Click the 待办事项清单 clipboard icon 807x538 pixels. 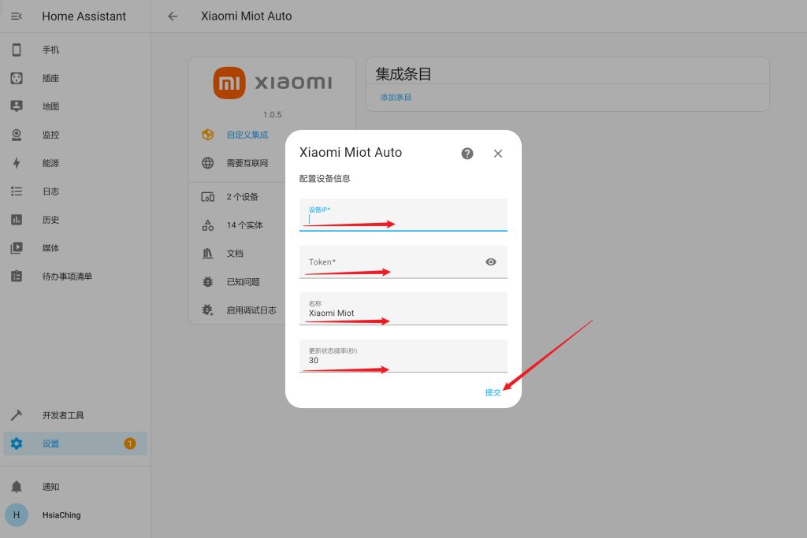tap(17, 276)
